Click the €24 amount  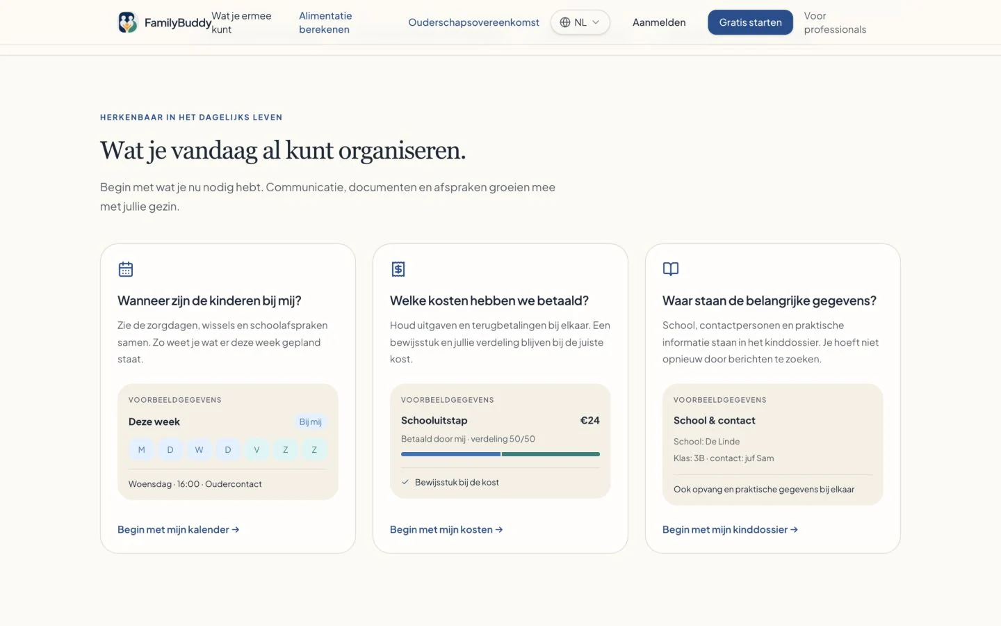(x=590, y=420)
